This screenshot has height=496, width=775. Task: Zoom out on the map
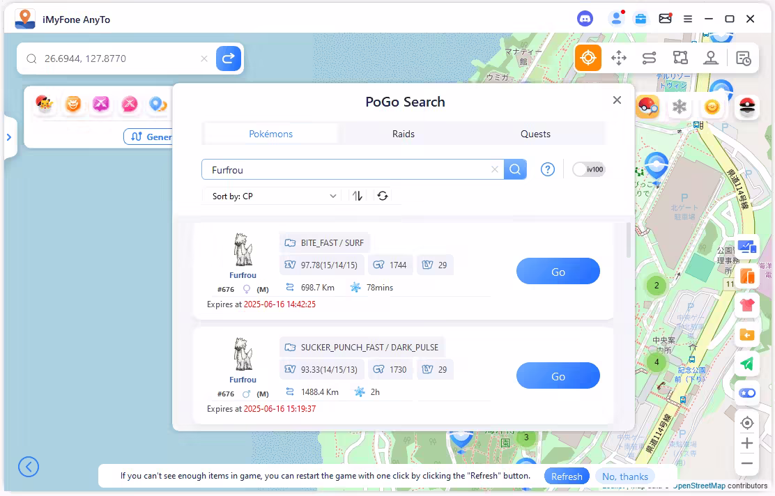click(747, 463)
